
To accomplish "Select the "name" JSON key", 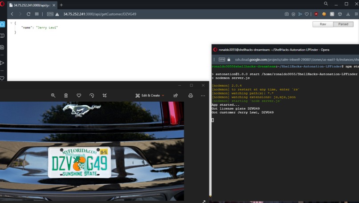I will (26, 28).
